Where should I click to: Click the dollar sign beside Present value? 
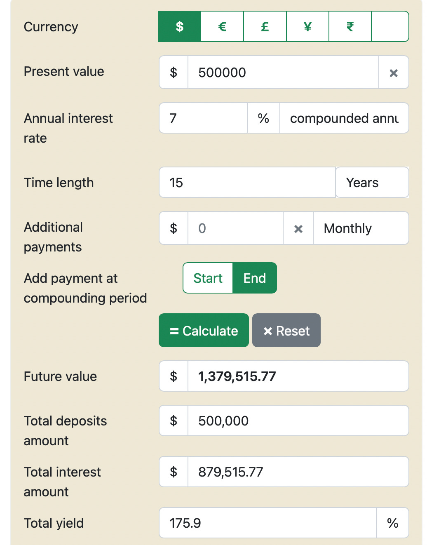pyautogui.click(x=174, y=73)
